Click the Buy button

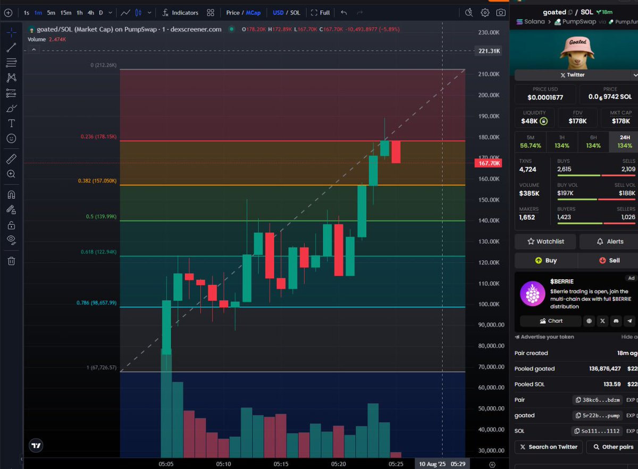[x=545, y=260]
